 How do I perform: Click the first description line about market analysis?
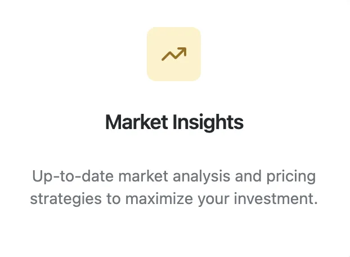[x=174, y=176]
